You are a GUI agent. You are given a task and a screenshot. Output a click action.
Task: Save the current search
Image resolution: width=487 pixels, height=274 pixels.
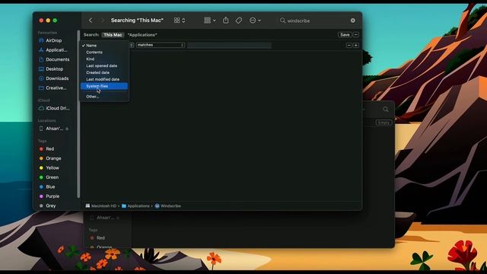tap(345, 35)
